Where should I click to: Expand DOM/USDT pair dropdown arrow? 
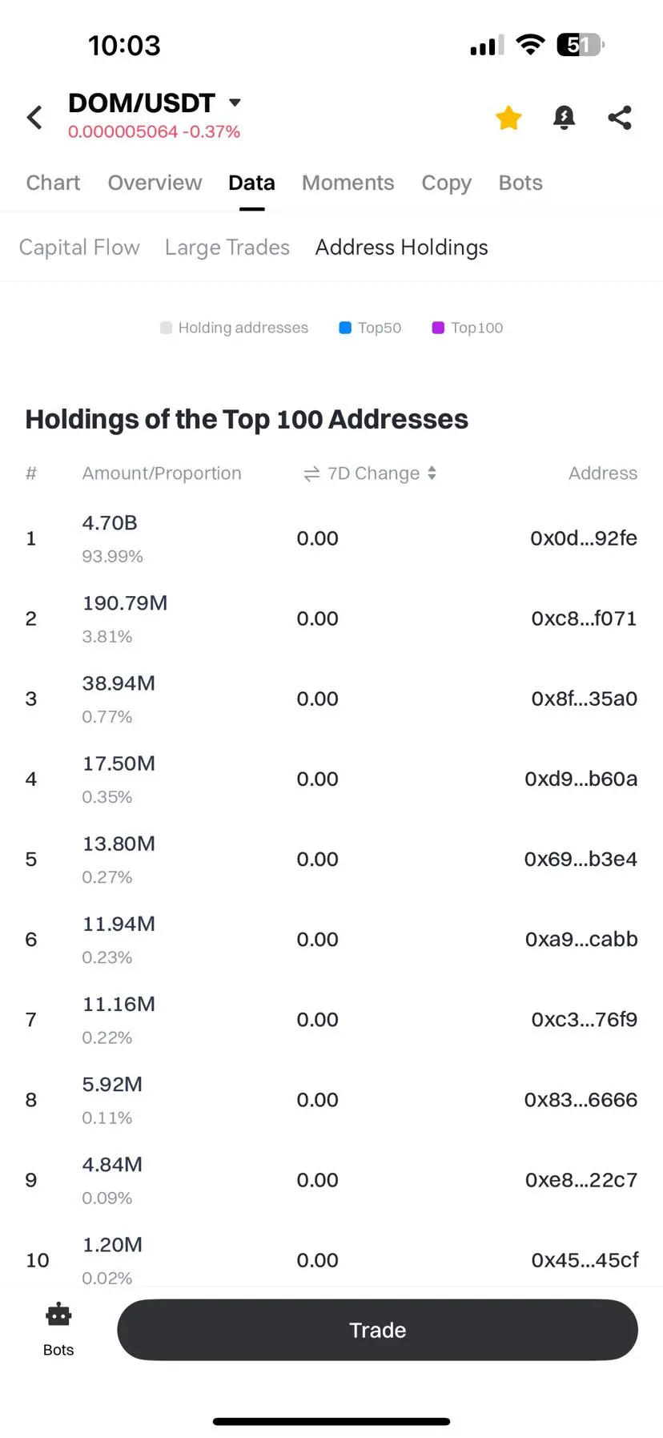235,103
